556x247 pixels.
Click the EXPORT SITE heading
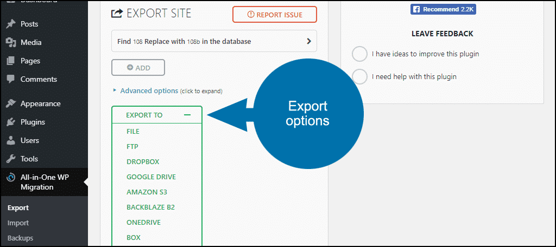[159, 14]
